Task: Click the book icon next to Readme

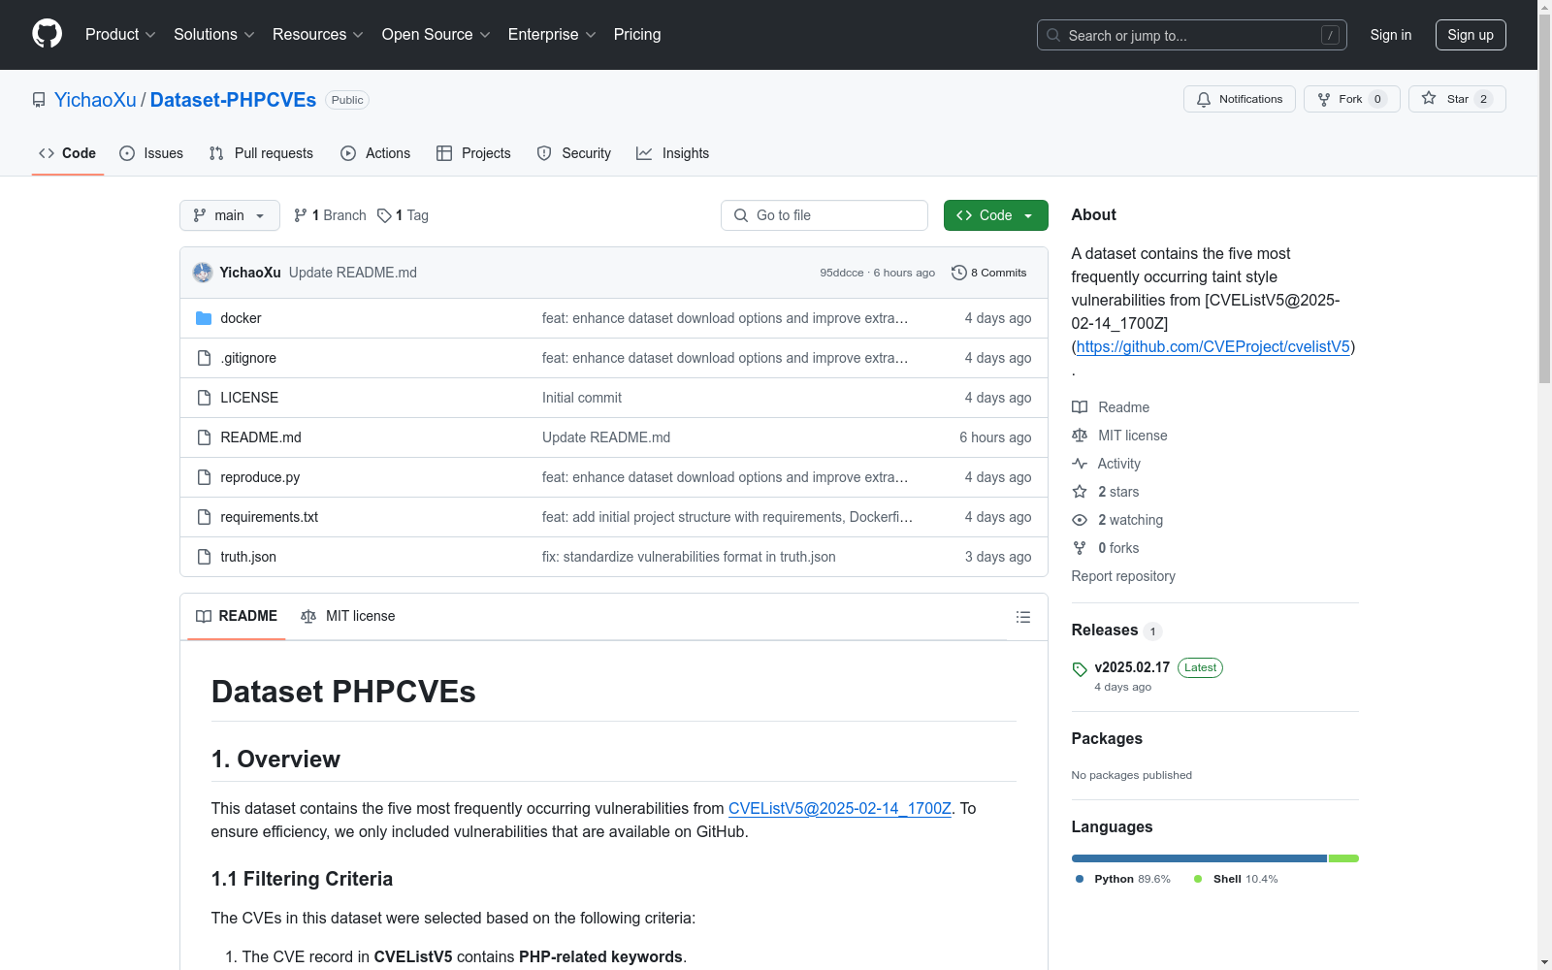Action: pyautogui.click(x=1080, y=407)
